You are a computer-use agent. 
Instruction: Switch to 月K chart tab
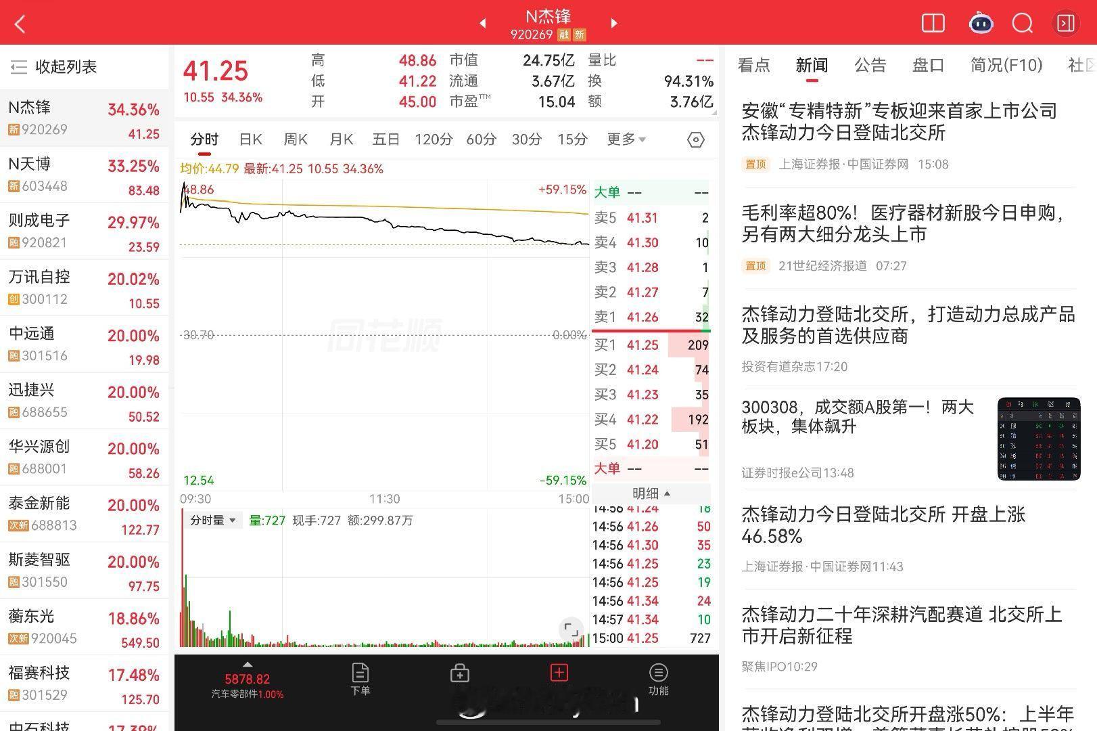point(341,139)
